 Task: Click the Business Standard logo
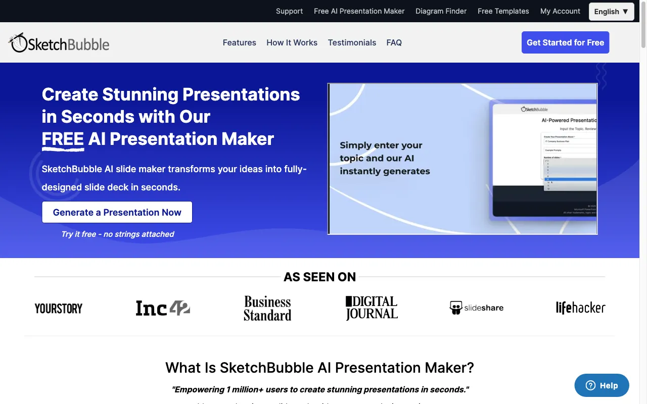267,309
